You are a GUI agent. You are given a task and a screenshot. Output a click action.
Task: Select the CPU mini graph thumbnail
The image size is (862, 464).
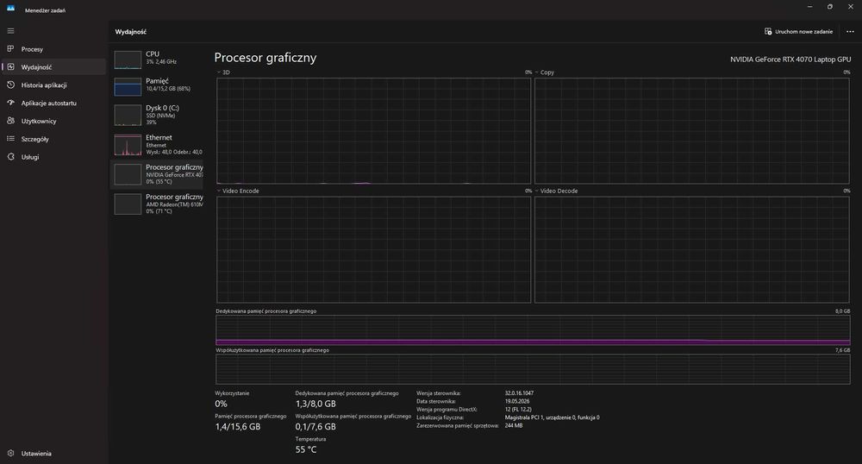(x=128, y=60)
